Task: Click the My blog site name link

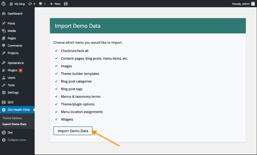Action: click(x=20, y=4)
